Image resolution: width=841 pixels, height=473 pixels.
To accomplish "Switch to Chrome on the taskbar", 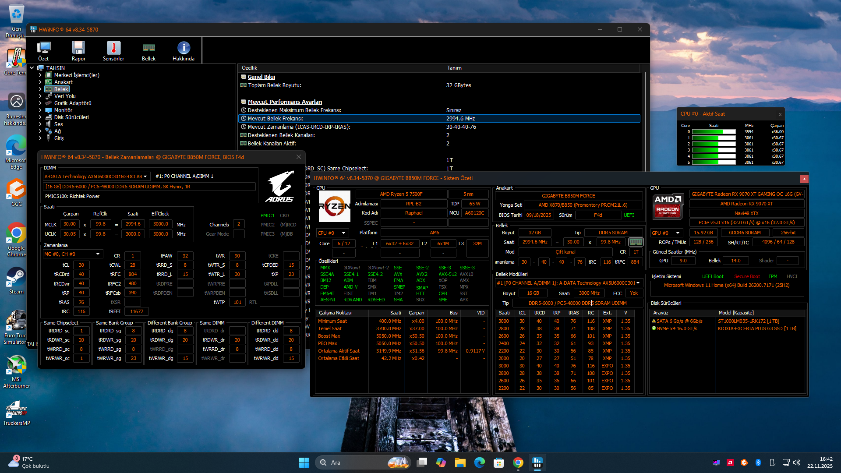I will point(518,462).
